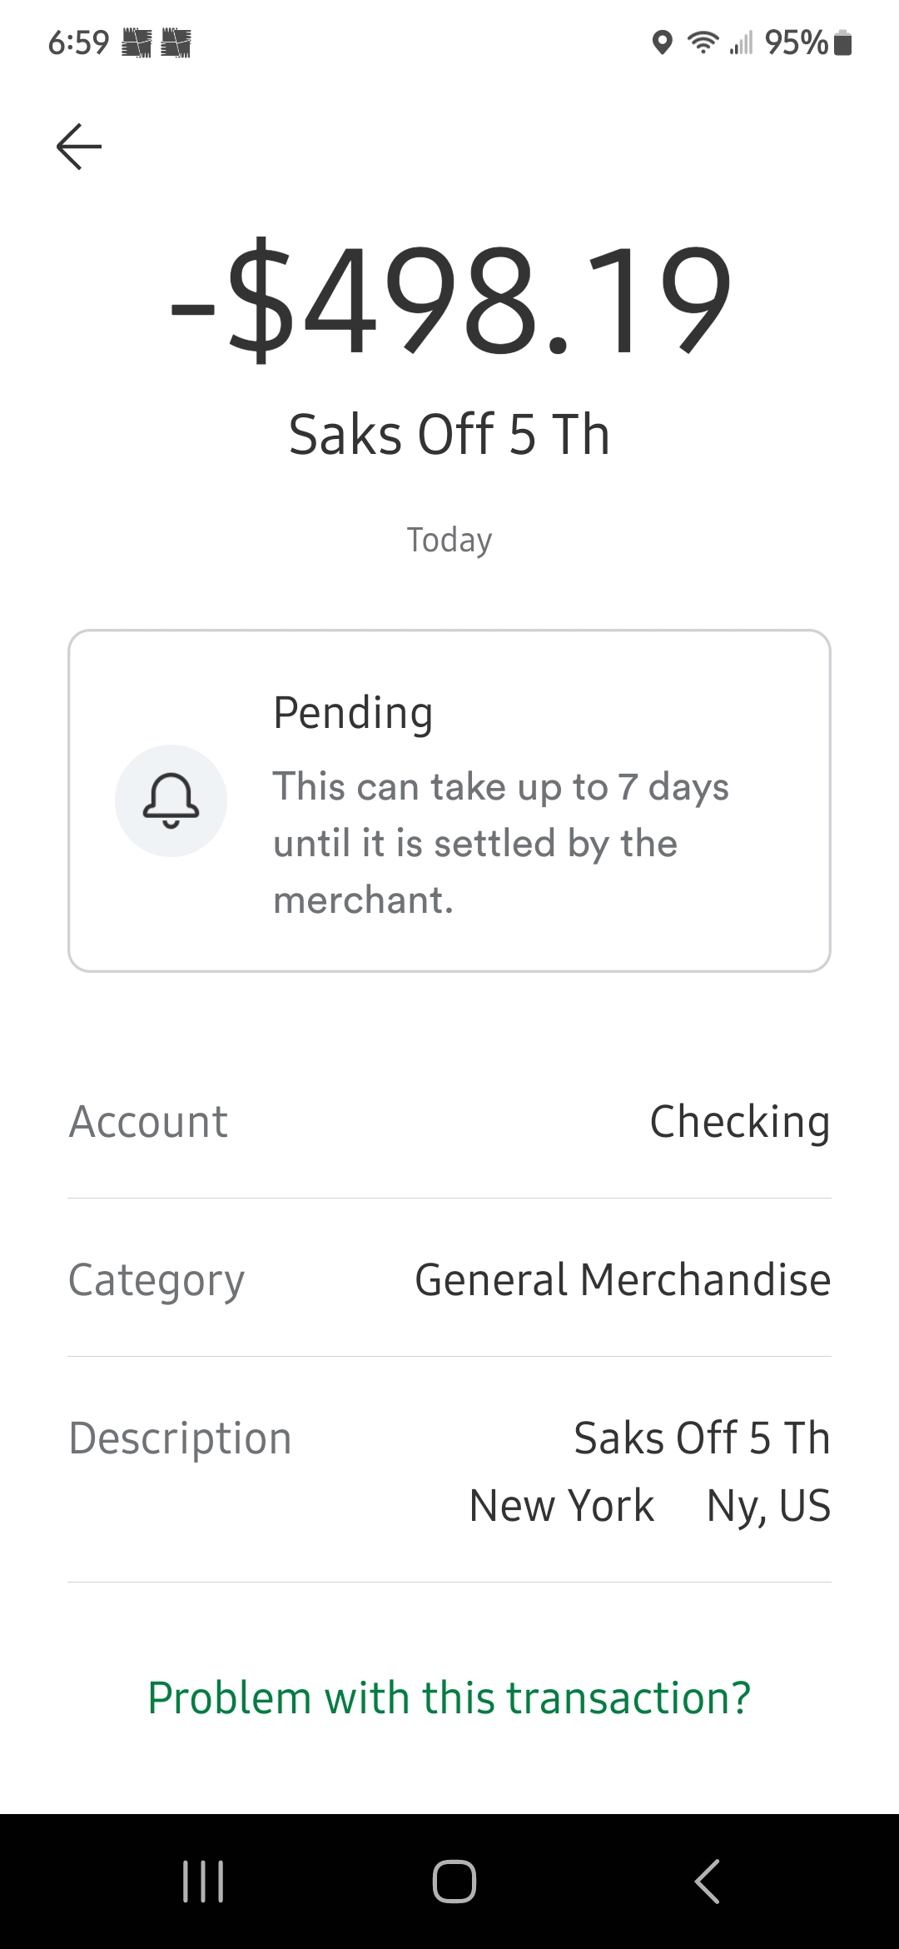The width and height of the screenshot is (899, 1949).
Task: Tap the location pin status icon
Action: click(662, 42)
